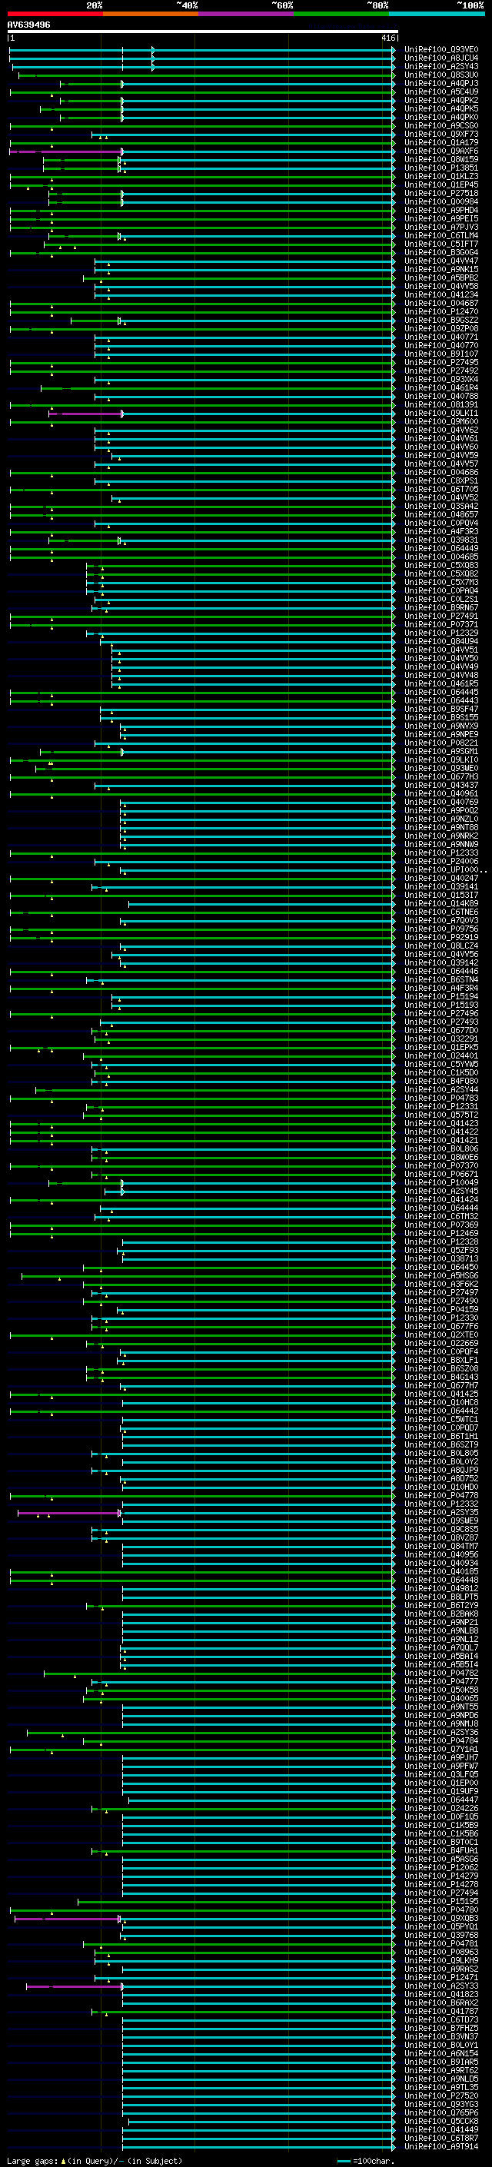Click the red 20% legend color bar
492x2167 pixels.
[55, 14]
